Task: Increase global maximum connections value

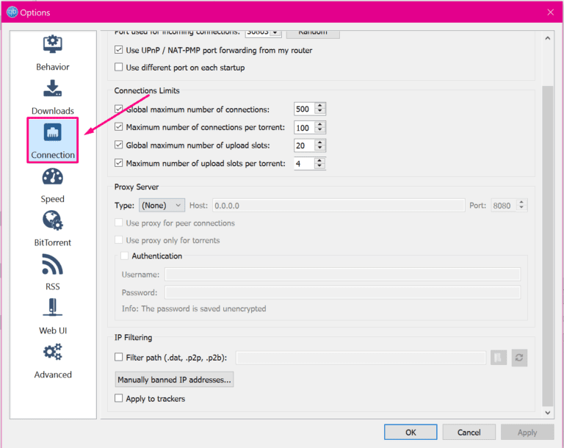Action: [319, 106]
